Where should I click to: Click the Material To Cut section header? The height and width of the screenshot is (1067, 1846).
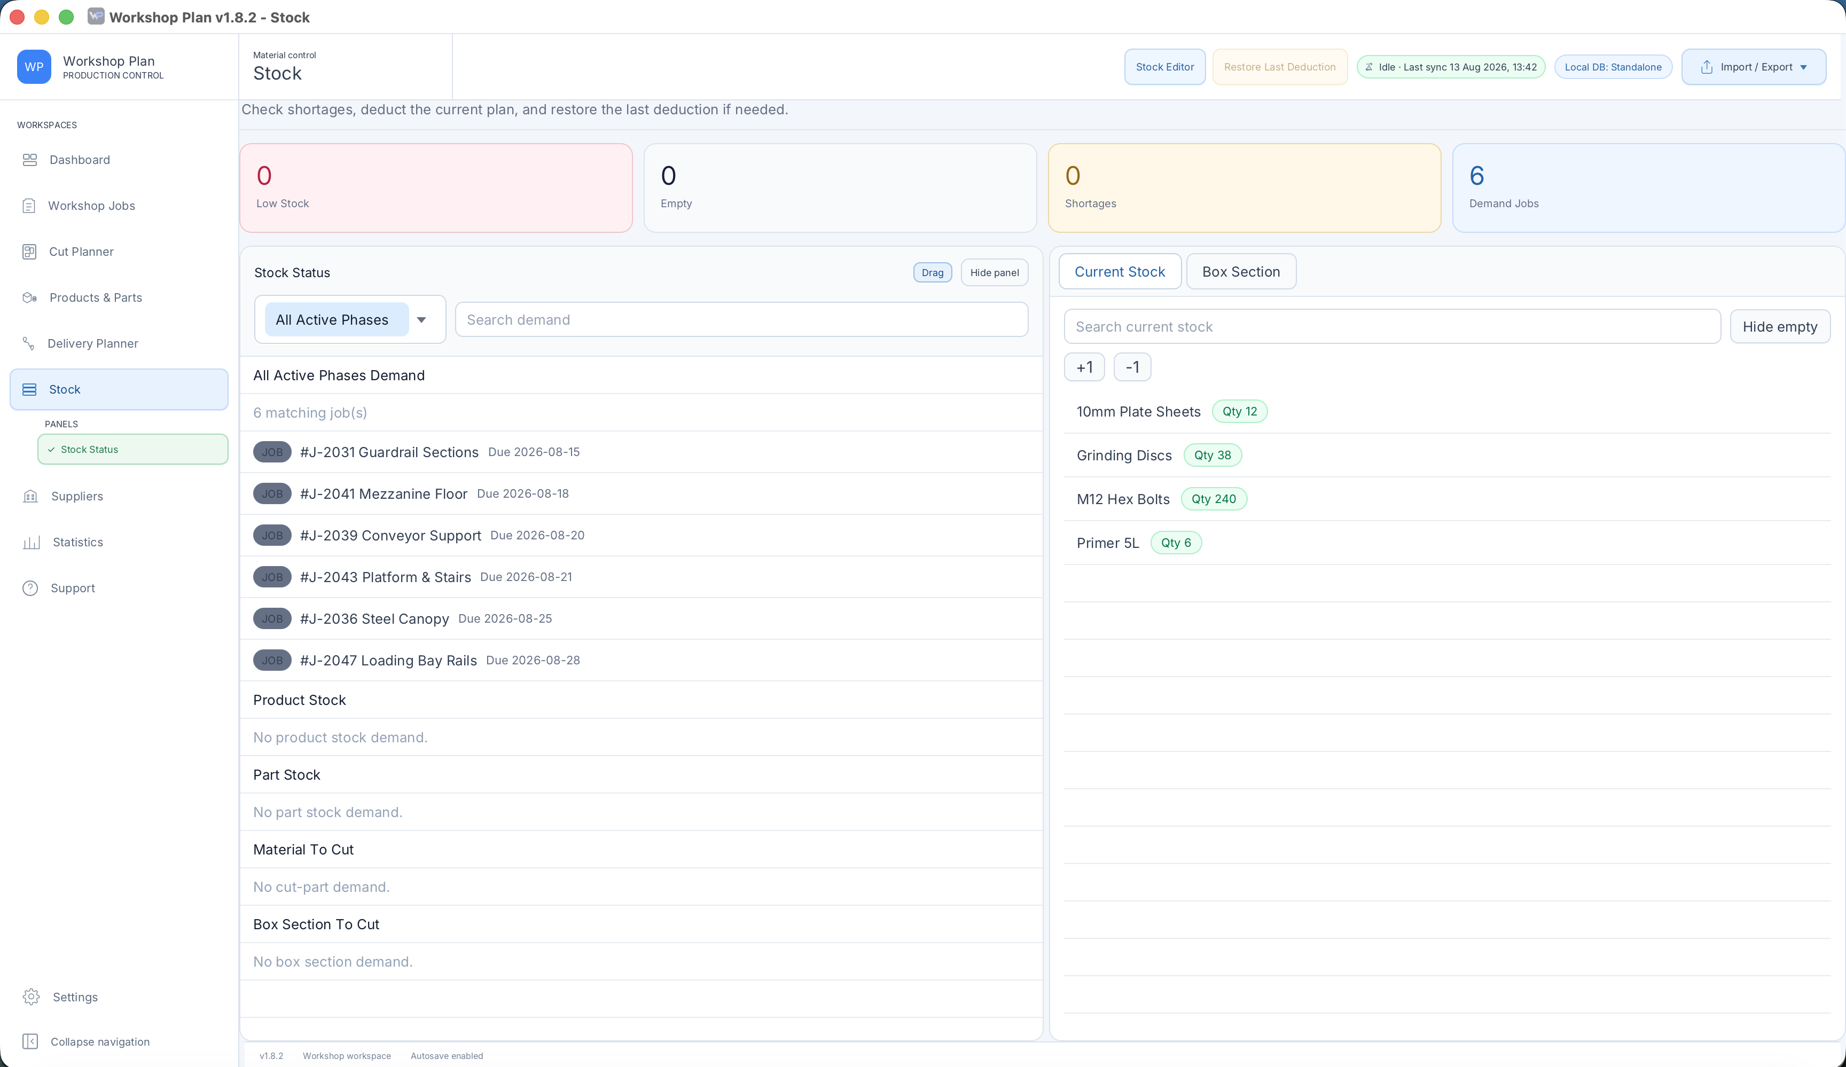tap(303, 850)
